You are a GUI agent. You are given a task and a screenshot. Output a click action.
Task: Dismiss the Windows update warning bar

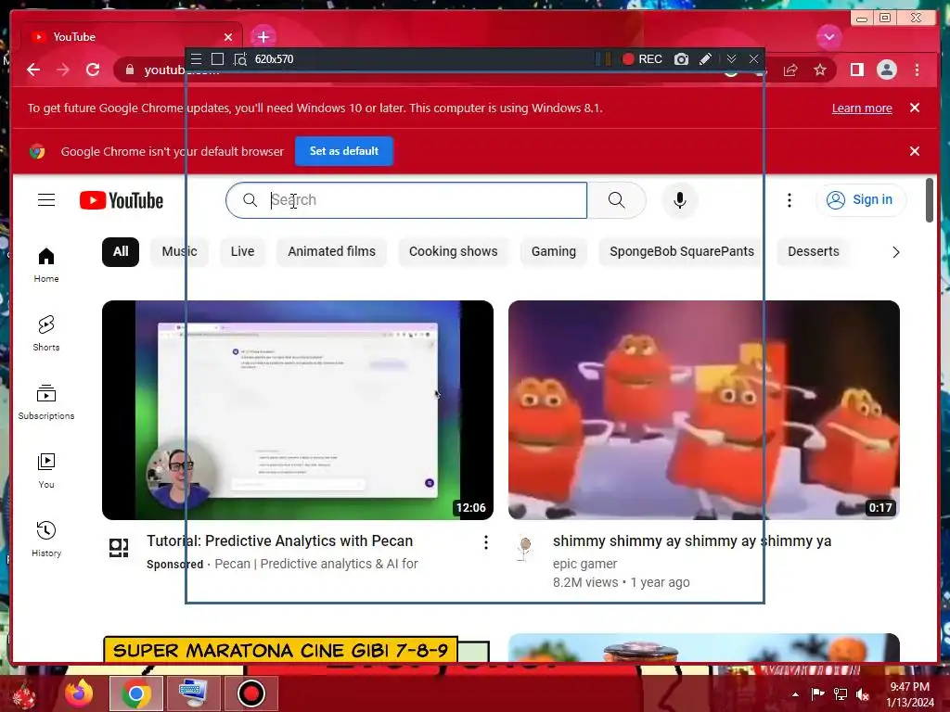point(914,108)
